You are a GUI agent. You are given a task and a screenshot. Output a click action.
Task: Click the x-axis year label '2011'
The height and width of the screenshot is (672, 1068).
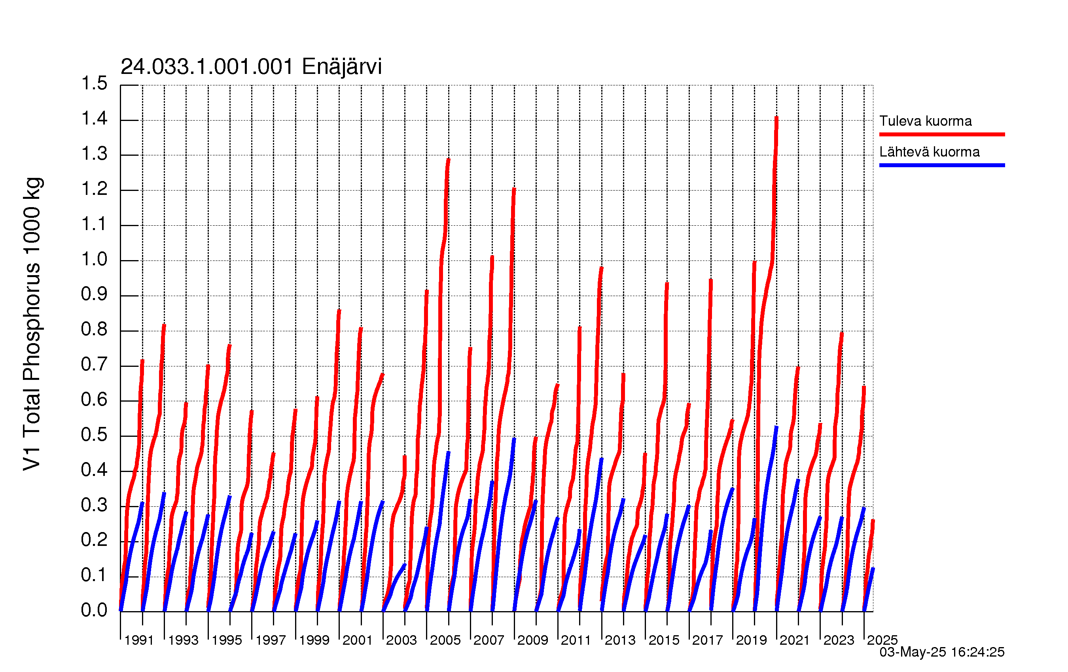(x=576, y=640)
